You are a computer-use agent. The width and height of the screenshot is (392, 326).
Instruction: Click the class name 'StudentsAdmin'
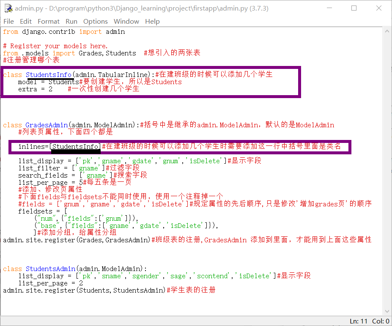coord(50,269)
